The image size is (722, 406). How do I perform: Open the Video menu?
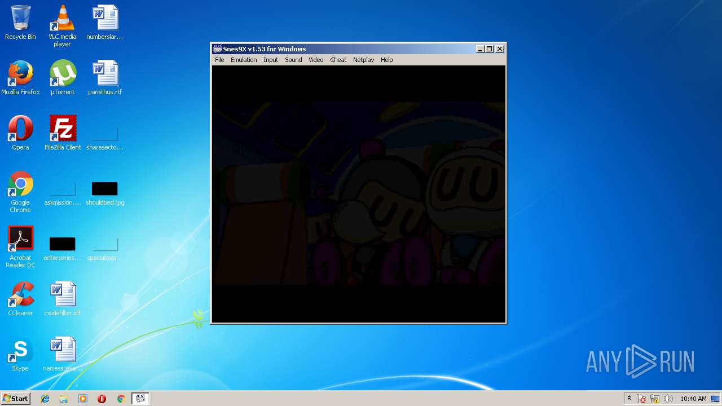316,60
